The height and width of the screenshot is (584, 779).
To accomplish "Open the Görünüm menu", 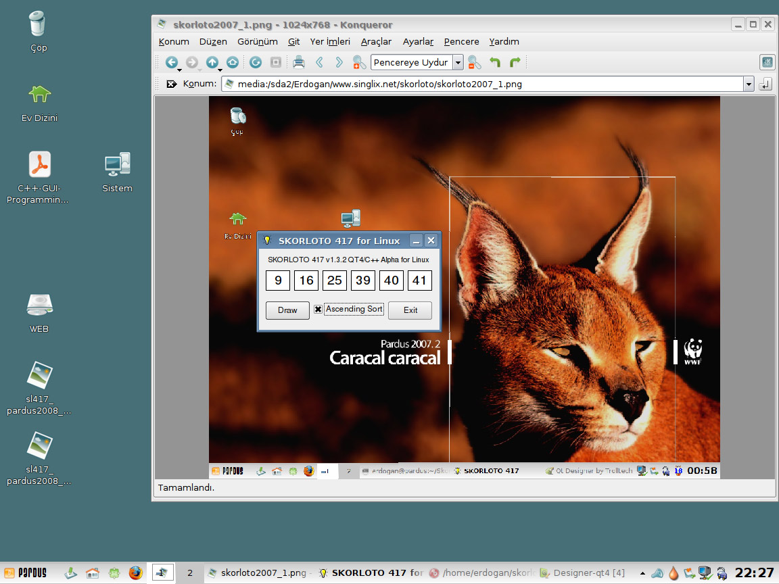I will click(257, 41).
